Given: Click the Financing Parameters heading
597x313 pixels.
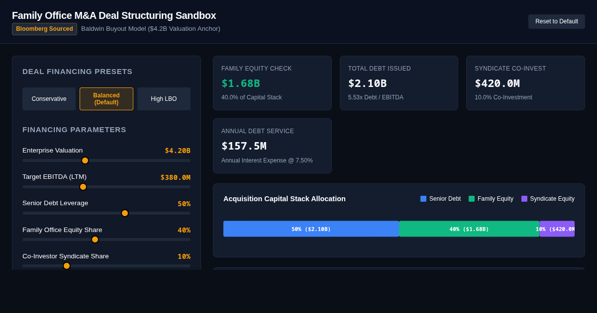Looking at the screenshot, I should tap(74, 130).
